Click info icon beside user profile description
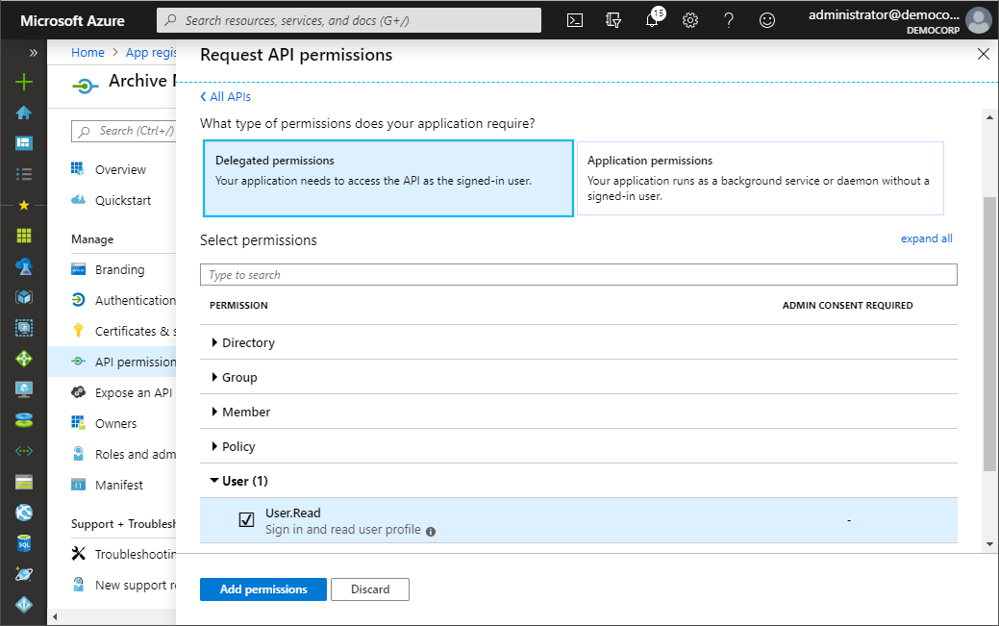The height and width of the screenshot is (626, 999). tap(431, 531)
